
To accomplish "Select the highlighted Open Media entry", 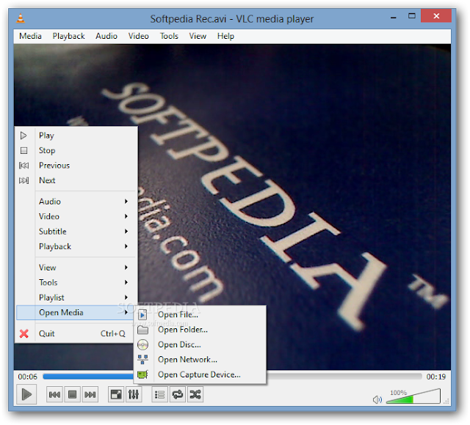I will coord(76,313).
